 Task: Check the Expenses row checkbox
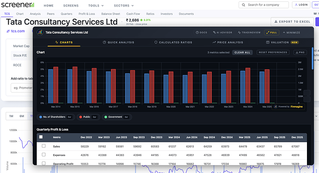pyautogui.click(x=43, y=155)
